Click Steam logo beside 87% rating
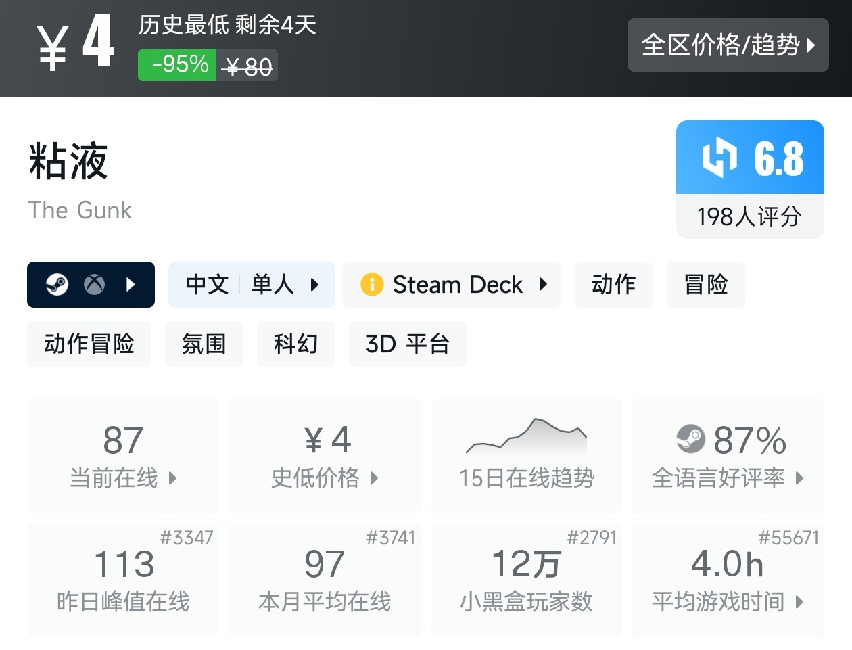Viewport: 852px width, 650px height. tap(690, 440)
